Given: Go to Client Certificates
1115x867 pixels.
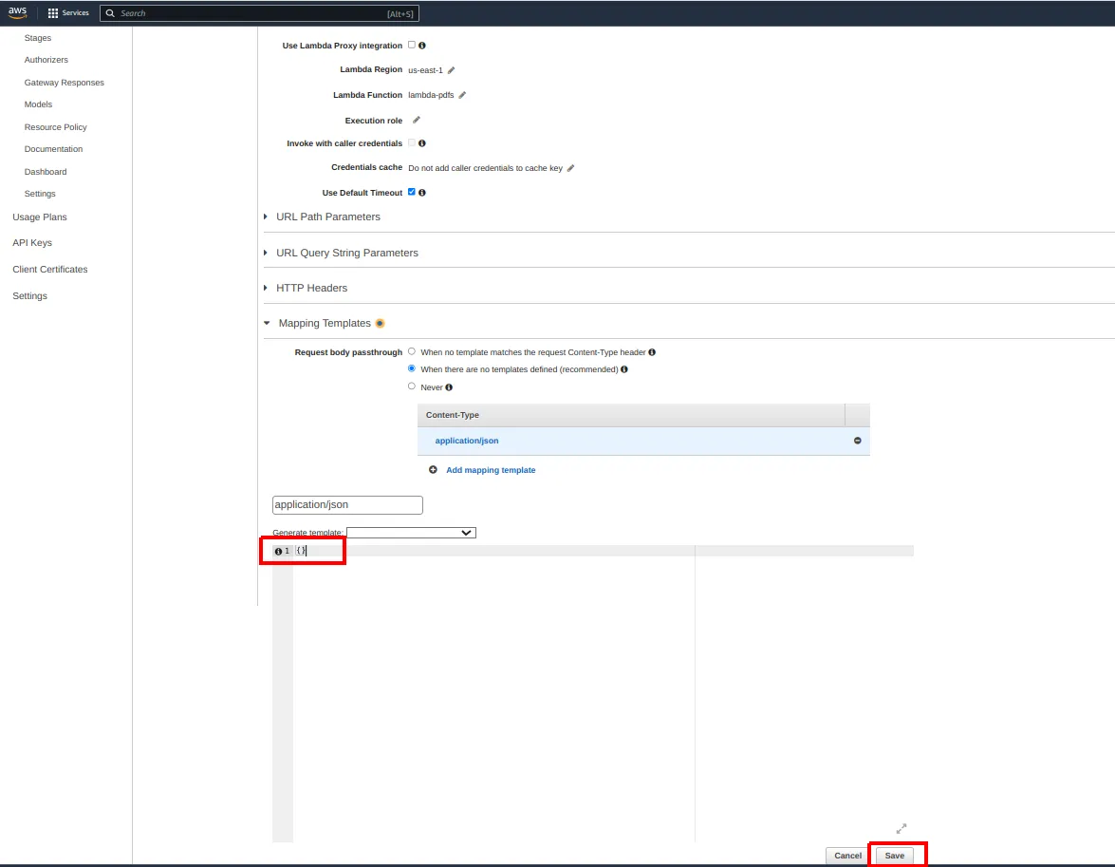Looking at the screenshot, I should [49, 269].
